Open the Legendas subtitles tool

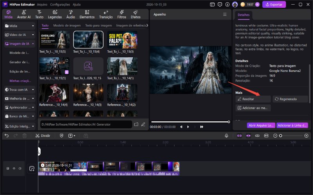55,14
